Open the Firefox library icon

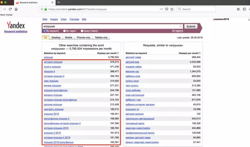tap(238, 9)
